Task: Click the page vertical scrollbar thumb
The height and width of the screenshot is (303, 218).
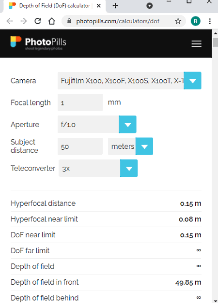Action: [215, 43]
